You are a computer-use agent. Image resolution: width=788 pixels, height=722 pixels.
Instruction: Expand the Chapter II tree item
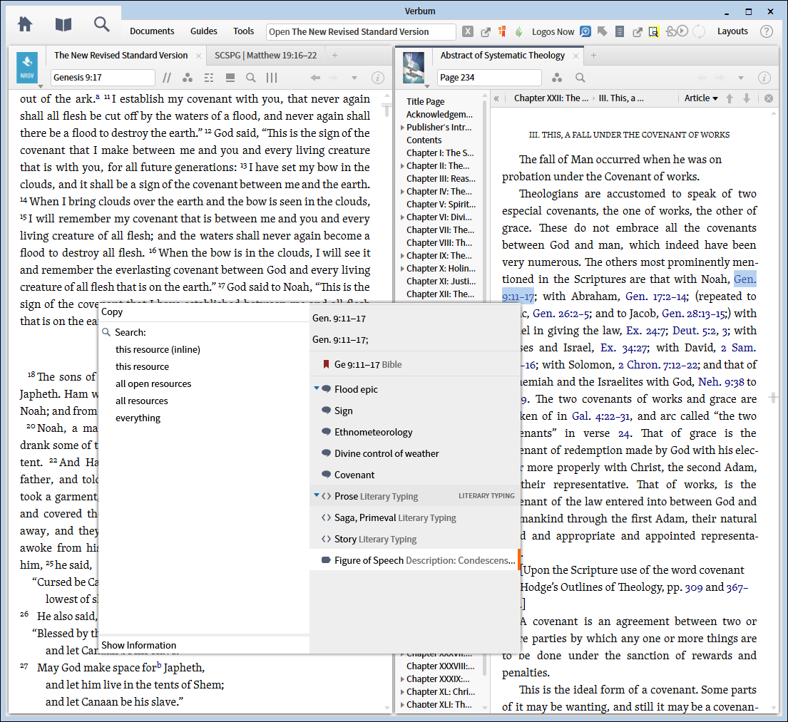(402, 166)
